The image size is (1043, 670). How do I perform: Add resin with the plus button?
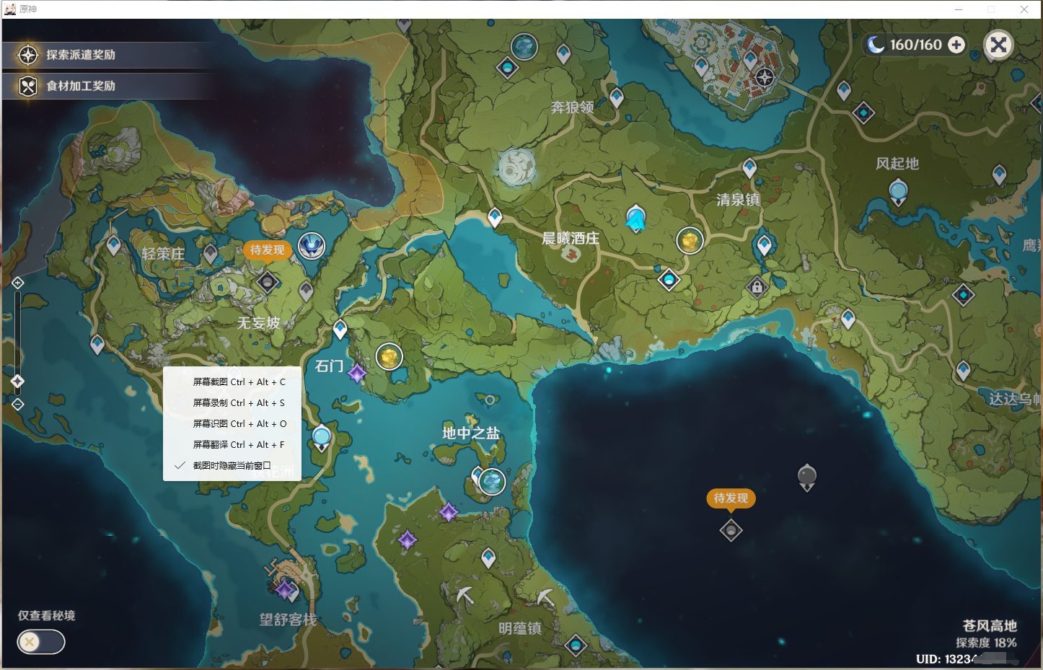click(x=956, y=45)
